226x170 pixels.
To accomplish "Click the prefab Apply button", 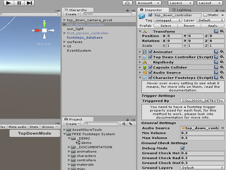I will pos(212,26).
